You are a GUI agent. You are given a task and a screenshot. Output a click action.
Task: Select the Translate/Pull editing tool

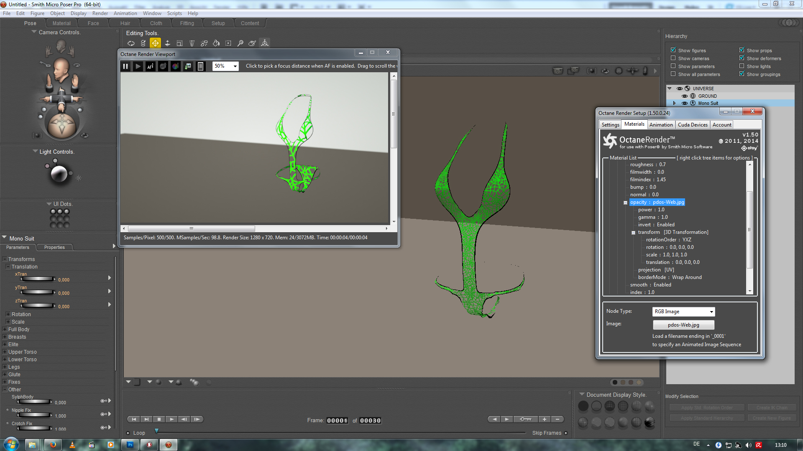click(155, 43)
